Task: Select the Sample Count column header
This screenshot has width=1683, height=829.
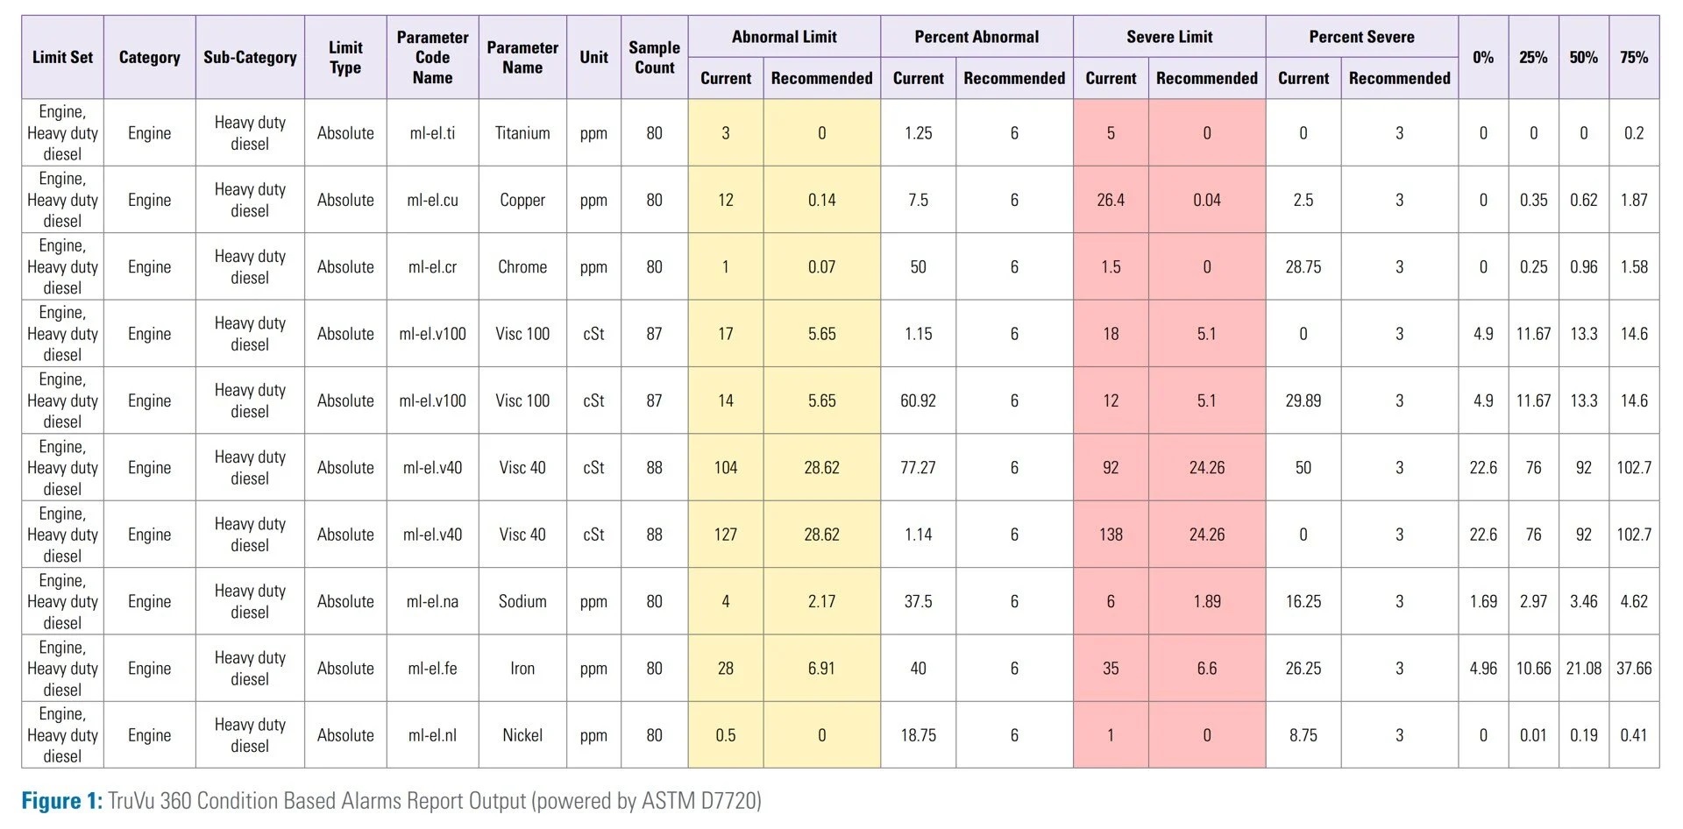Action: coord(654,57)
